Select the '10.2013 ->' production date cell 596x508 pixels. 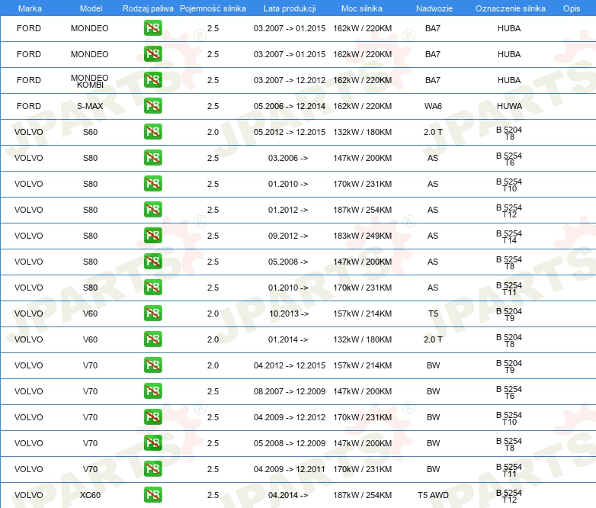(x=289, y=313)
